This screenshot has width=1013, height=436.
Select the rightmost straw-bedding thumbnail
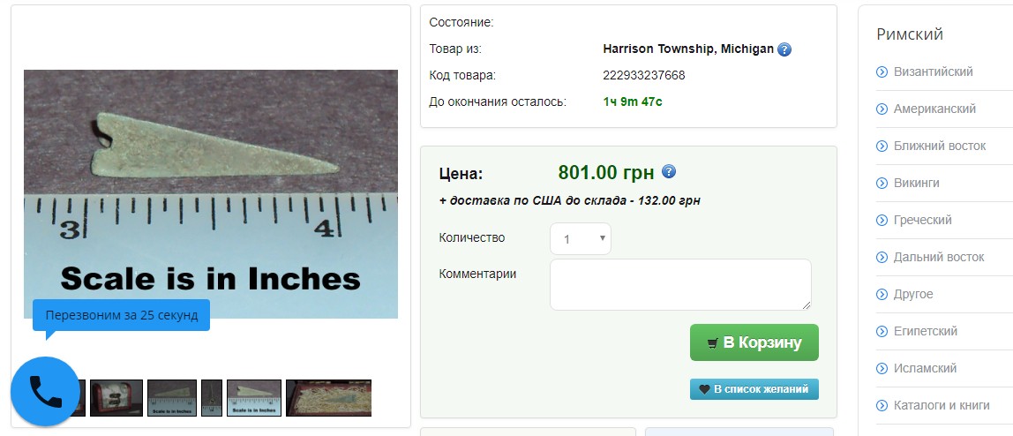click(329, 398)
